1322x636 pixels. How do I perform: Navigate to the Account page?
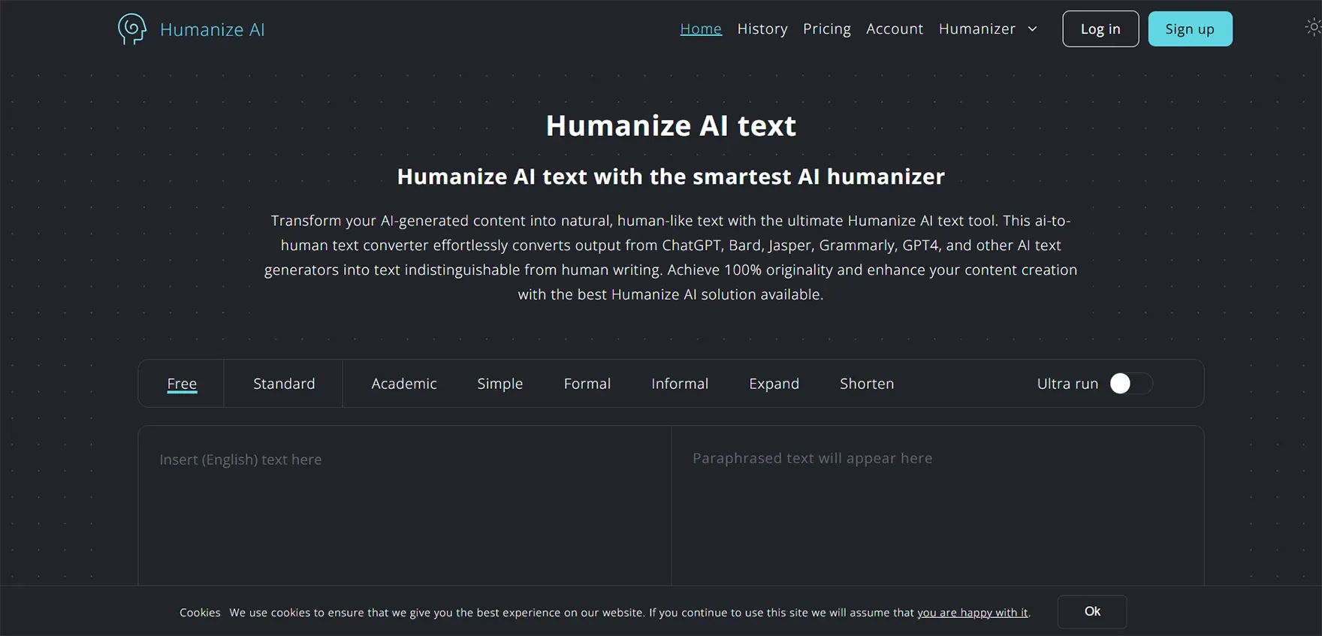tap(894, 29)
